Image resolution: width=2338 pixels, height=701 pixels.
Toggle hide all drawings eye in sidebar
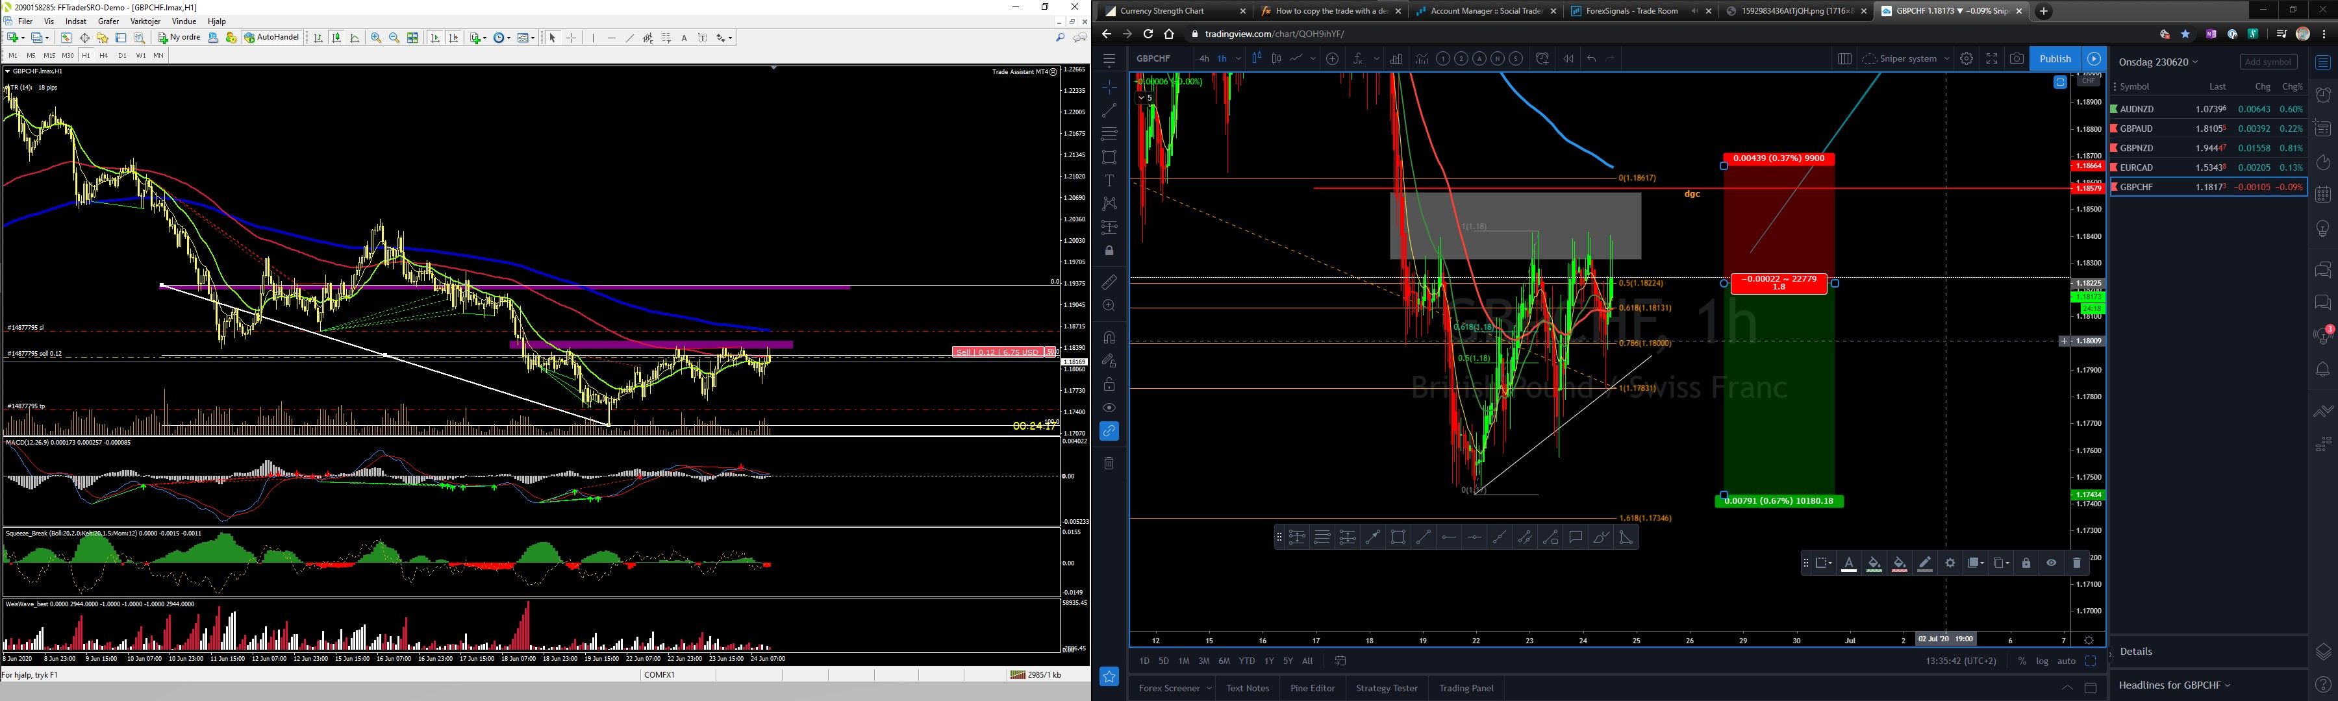[1109, 408]
